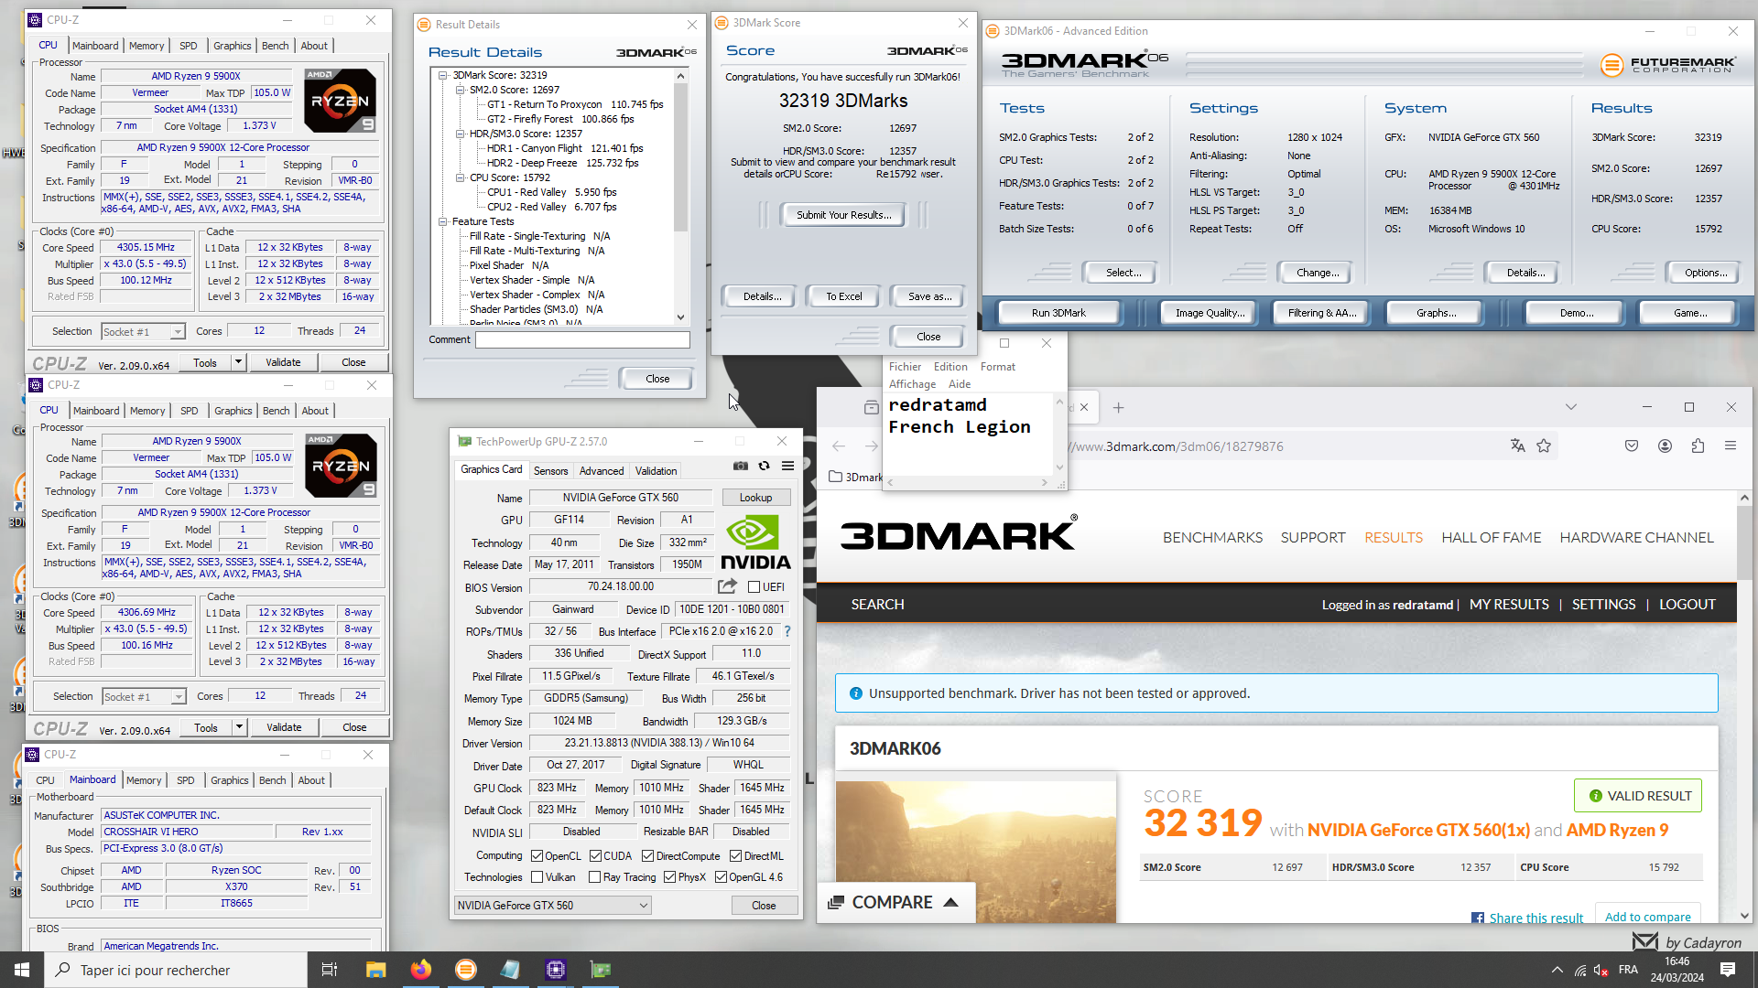
Task: Click the Pocket save icon in Firefox
Action: coord(1632,446)
